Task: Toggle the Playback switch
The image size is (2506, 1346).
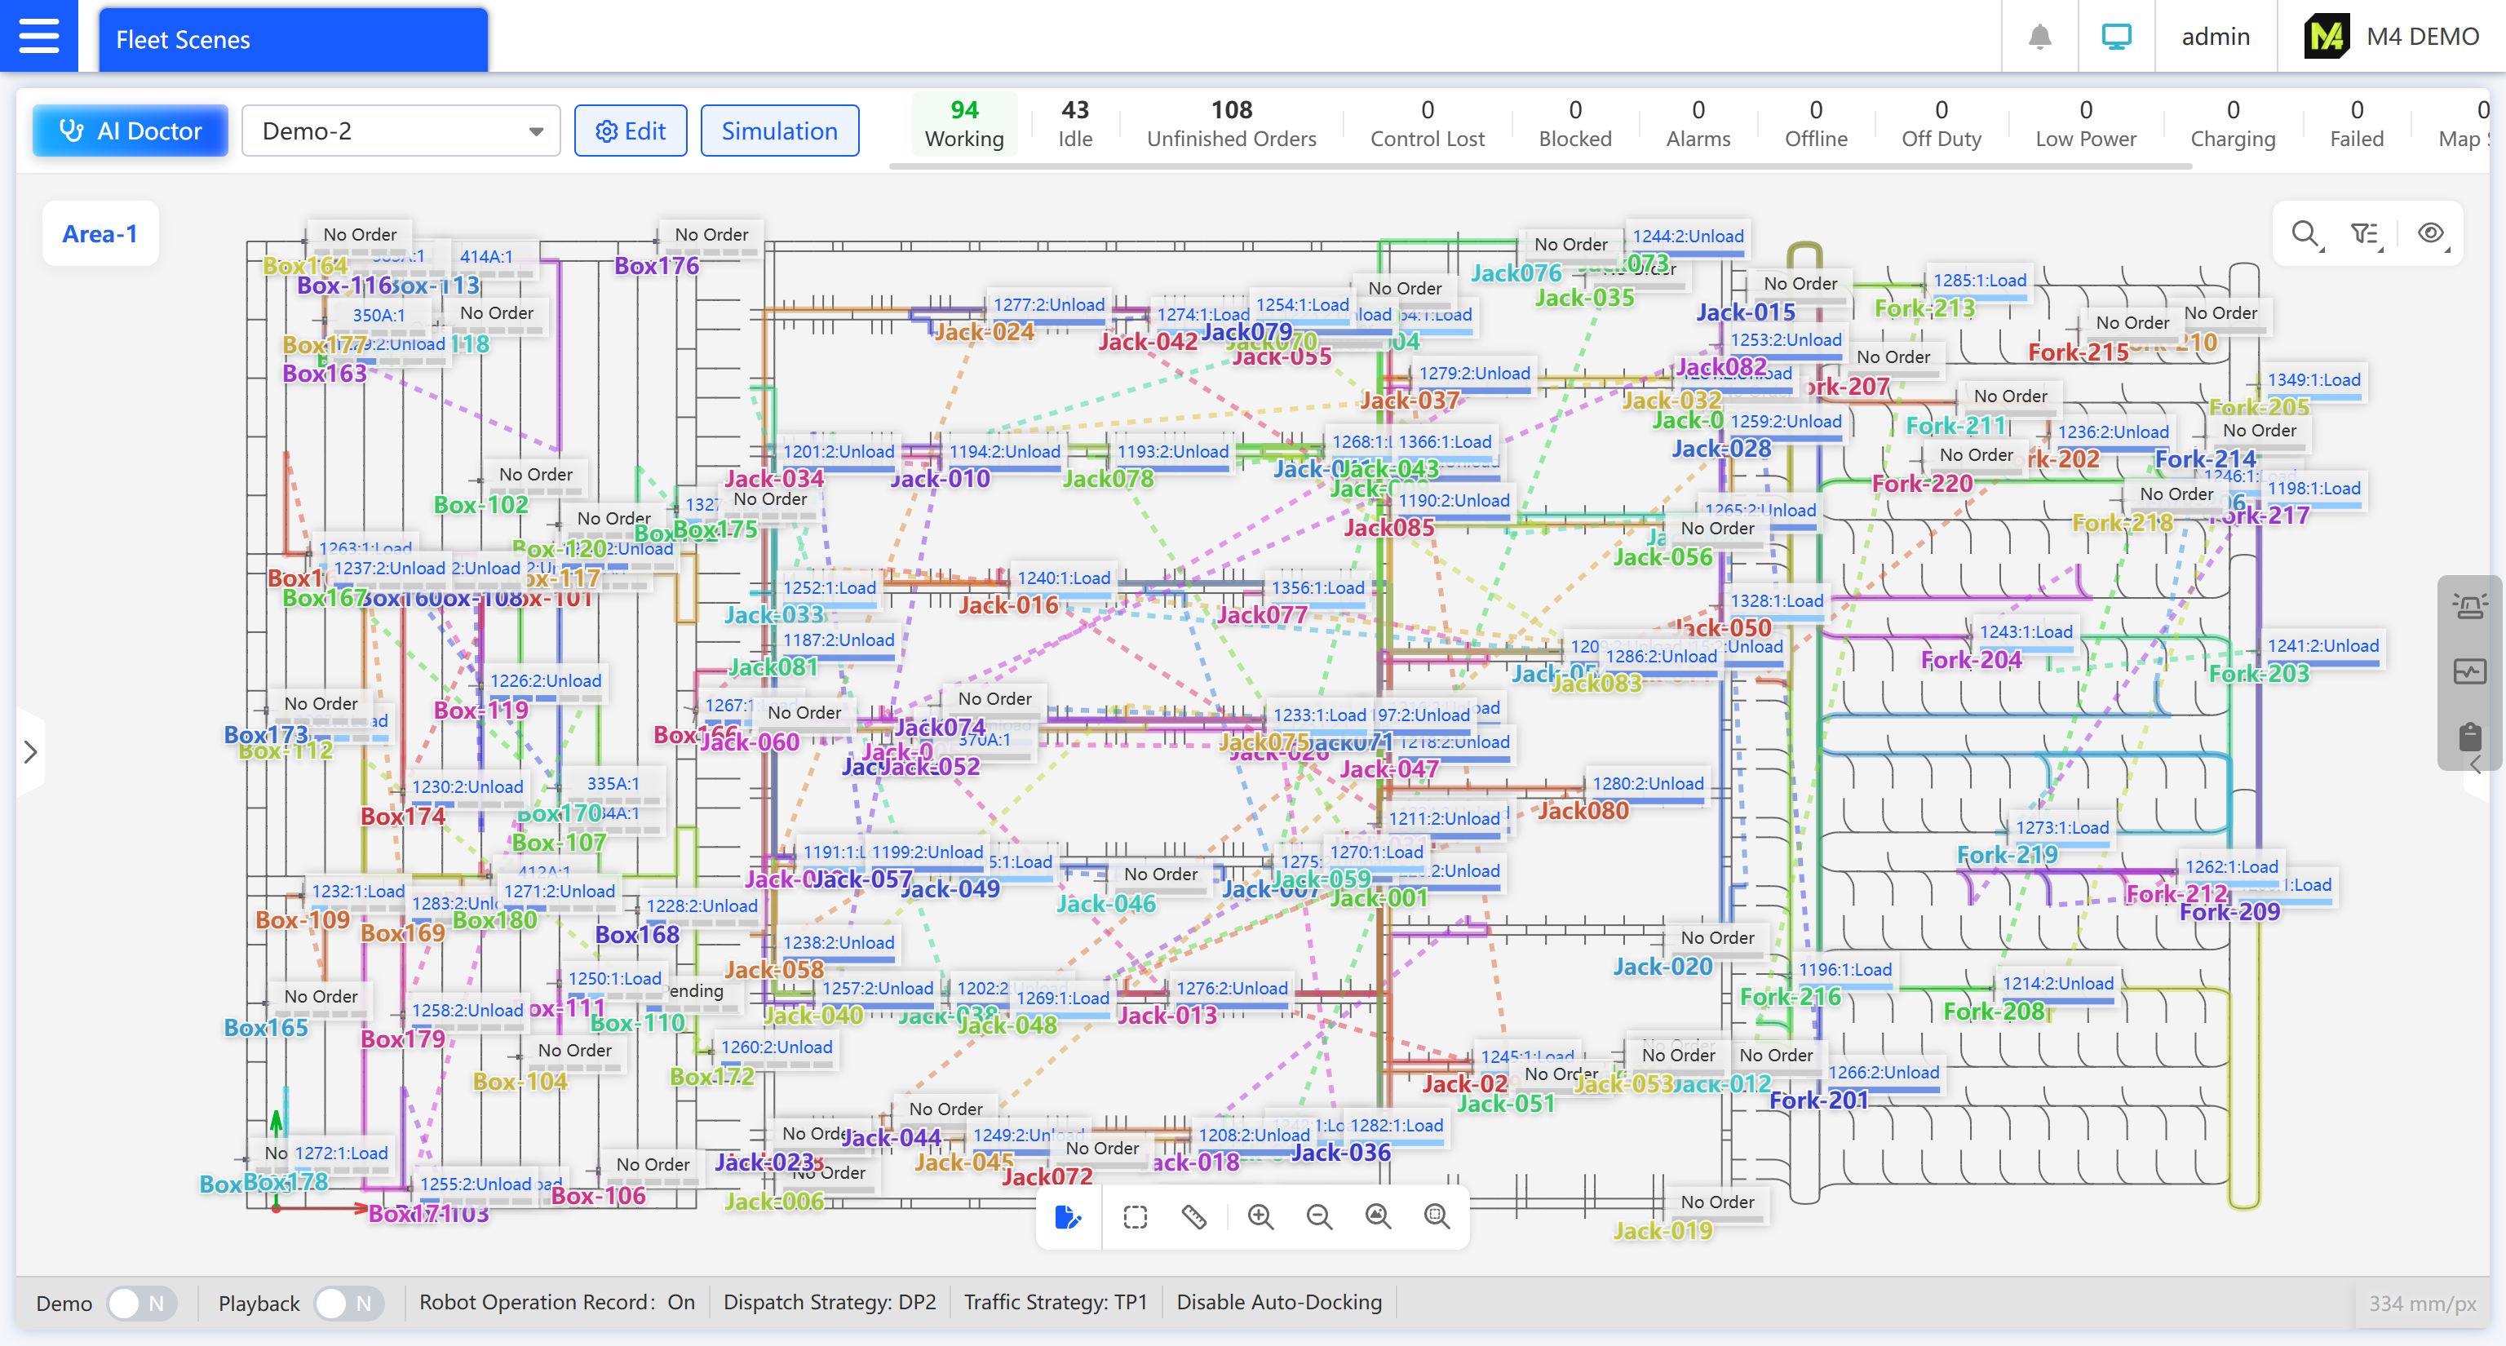Action: (348, 1304)
